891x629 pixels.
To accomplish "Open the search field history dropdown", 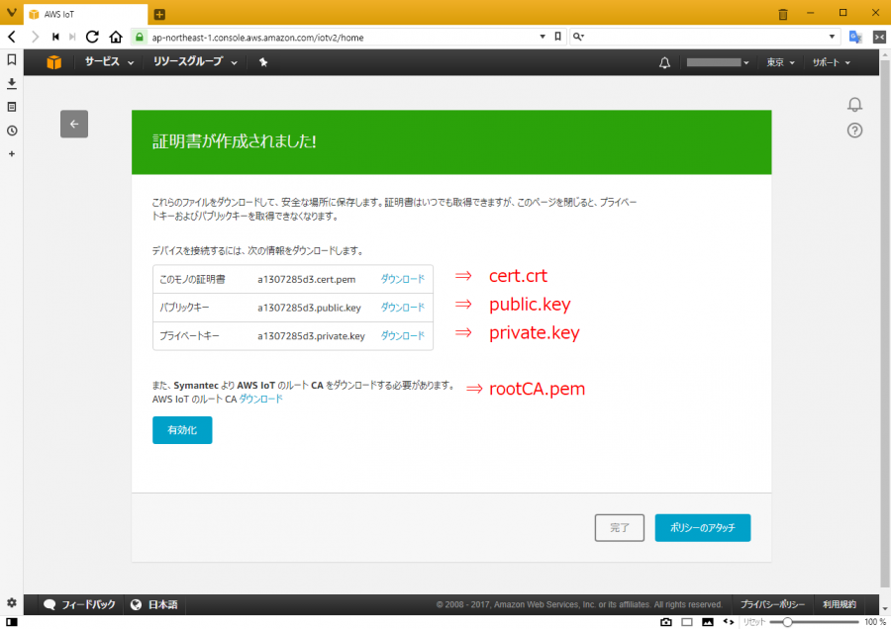I will 832,37.
